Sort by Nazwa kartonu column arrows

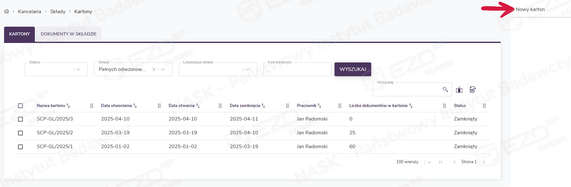tap(68, 106)
